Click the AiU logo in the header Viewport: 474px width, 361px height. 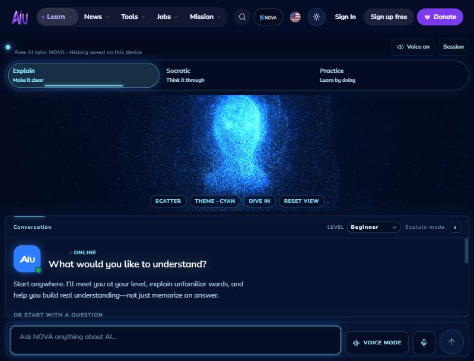pos(20,17)
